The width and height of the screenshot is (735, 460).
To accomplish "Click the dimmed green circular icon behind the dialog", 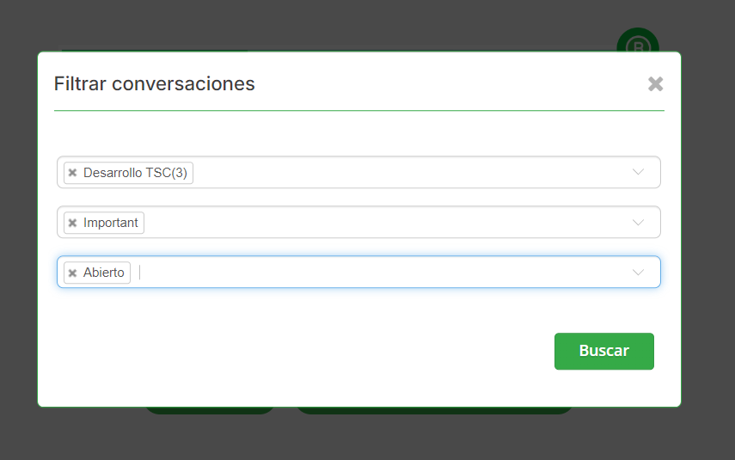I will point(638,41).
